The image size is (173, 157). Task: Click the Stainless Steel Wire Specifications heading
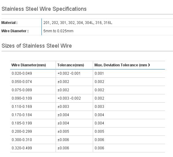(44, 9)
